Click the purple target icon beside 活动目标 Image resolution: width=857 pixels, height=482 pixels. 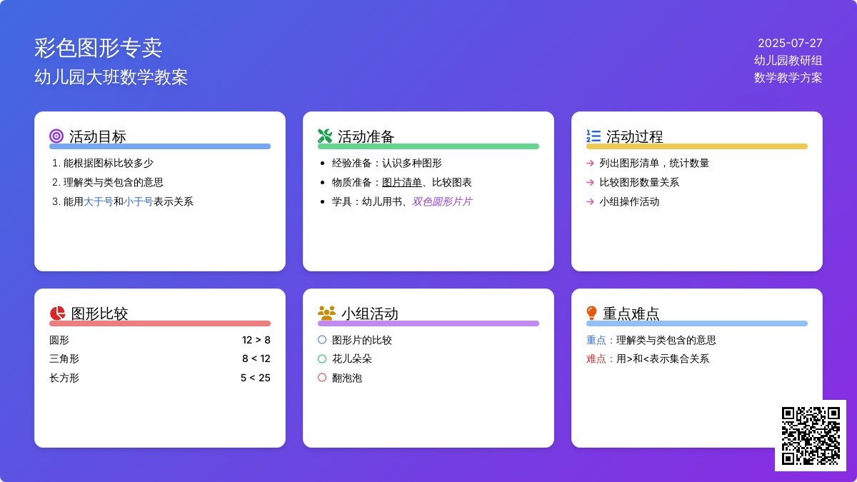(56, 136)
